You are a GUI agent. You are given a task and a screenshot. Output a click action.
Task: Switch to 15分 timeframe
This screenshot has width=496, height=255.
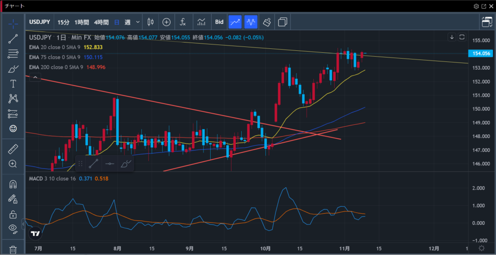[63, 22]
